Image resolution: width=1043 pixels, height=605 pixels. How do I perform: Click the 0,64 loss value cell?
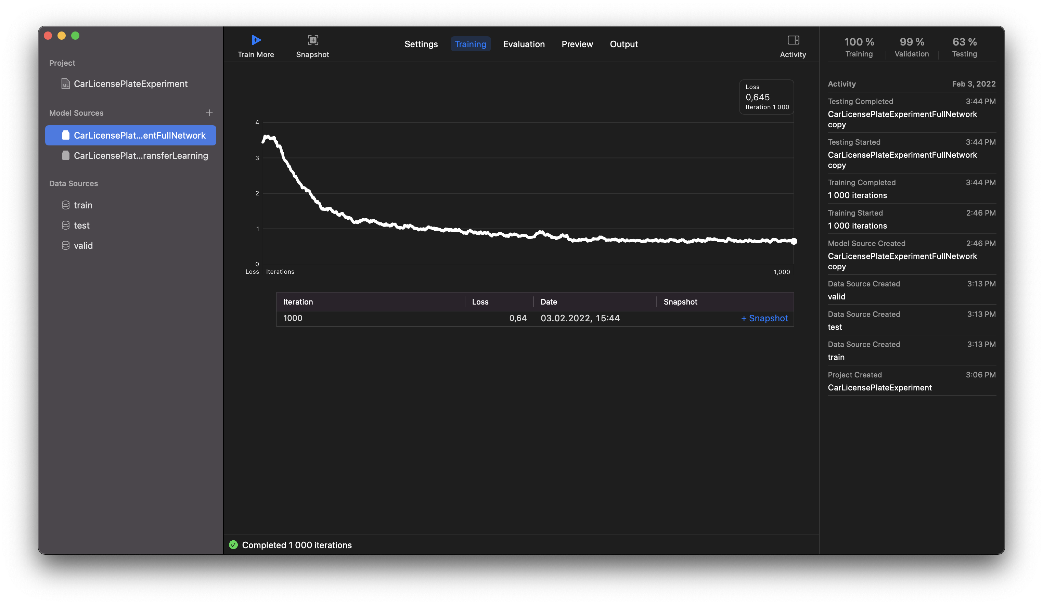(518, 318)
